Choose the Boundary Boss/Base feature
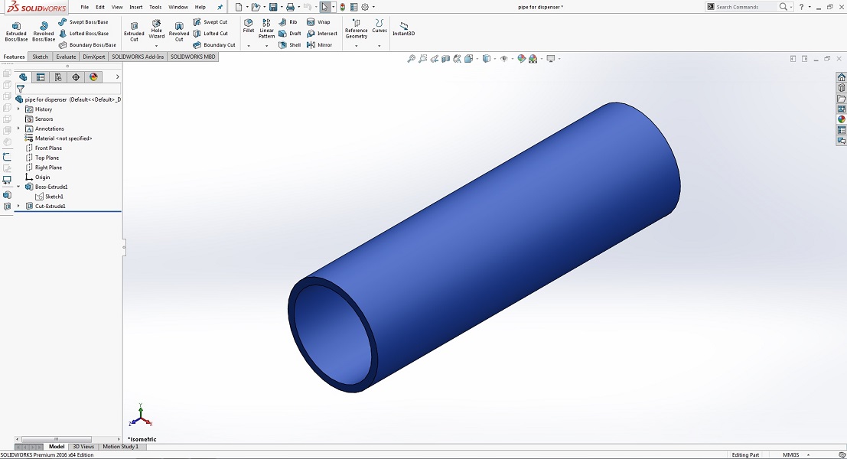This screenshot has height=459, width=847. 87,45
